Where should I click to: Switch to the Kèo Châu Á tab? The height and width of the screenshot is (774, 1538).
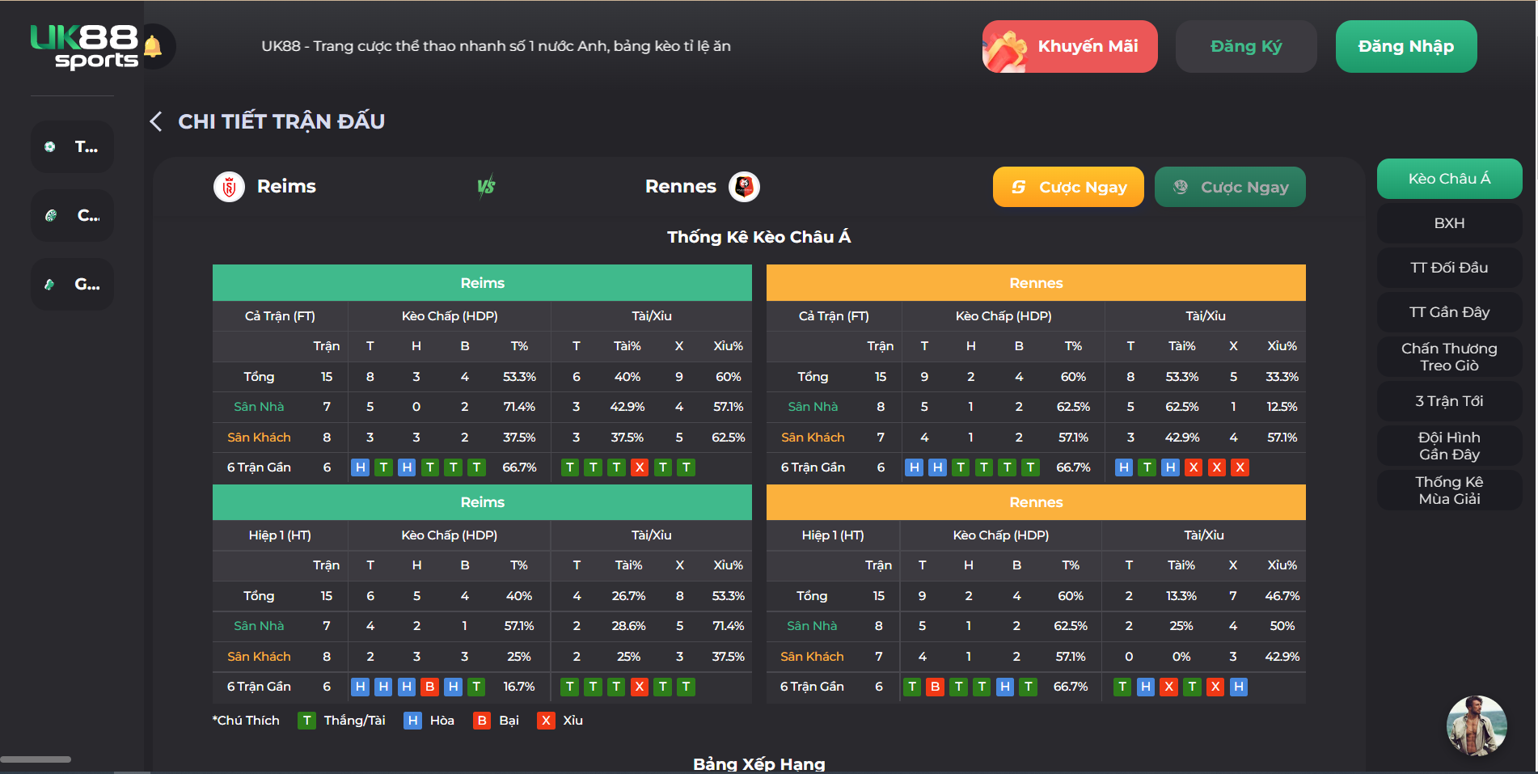tap(1449, 179)
